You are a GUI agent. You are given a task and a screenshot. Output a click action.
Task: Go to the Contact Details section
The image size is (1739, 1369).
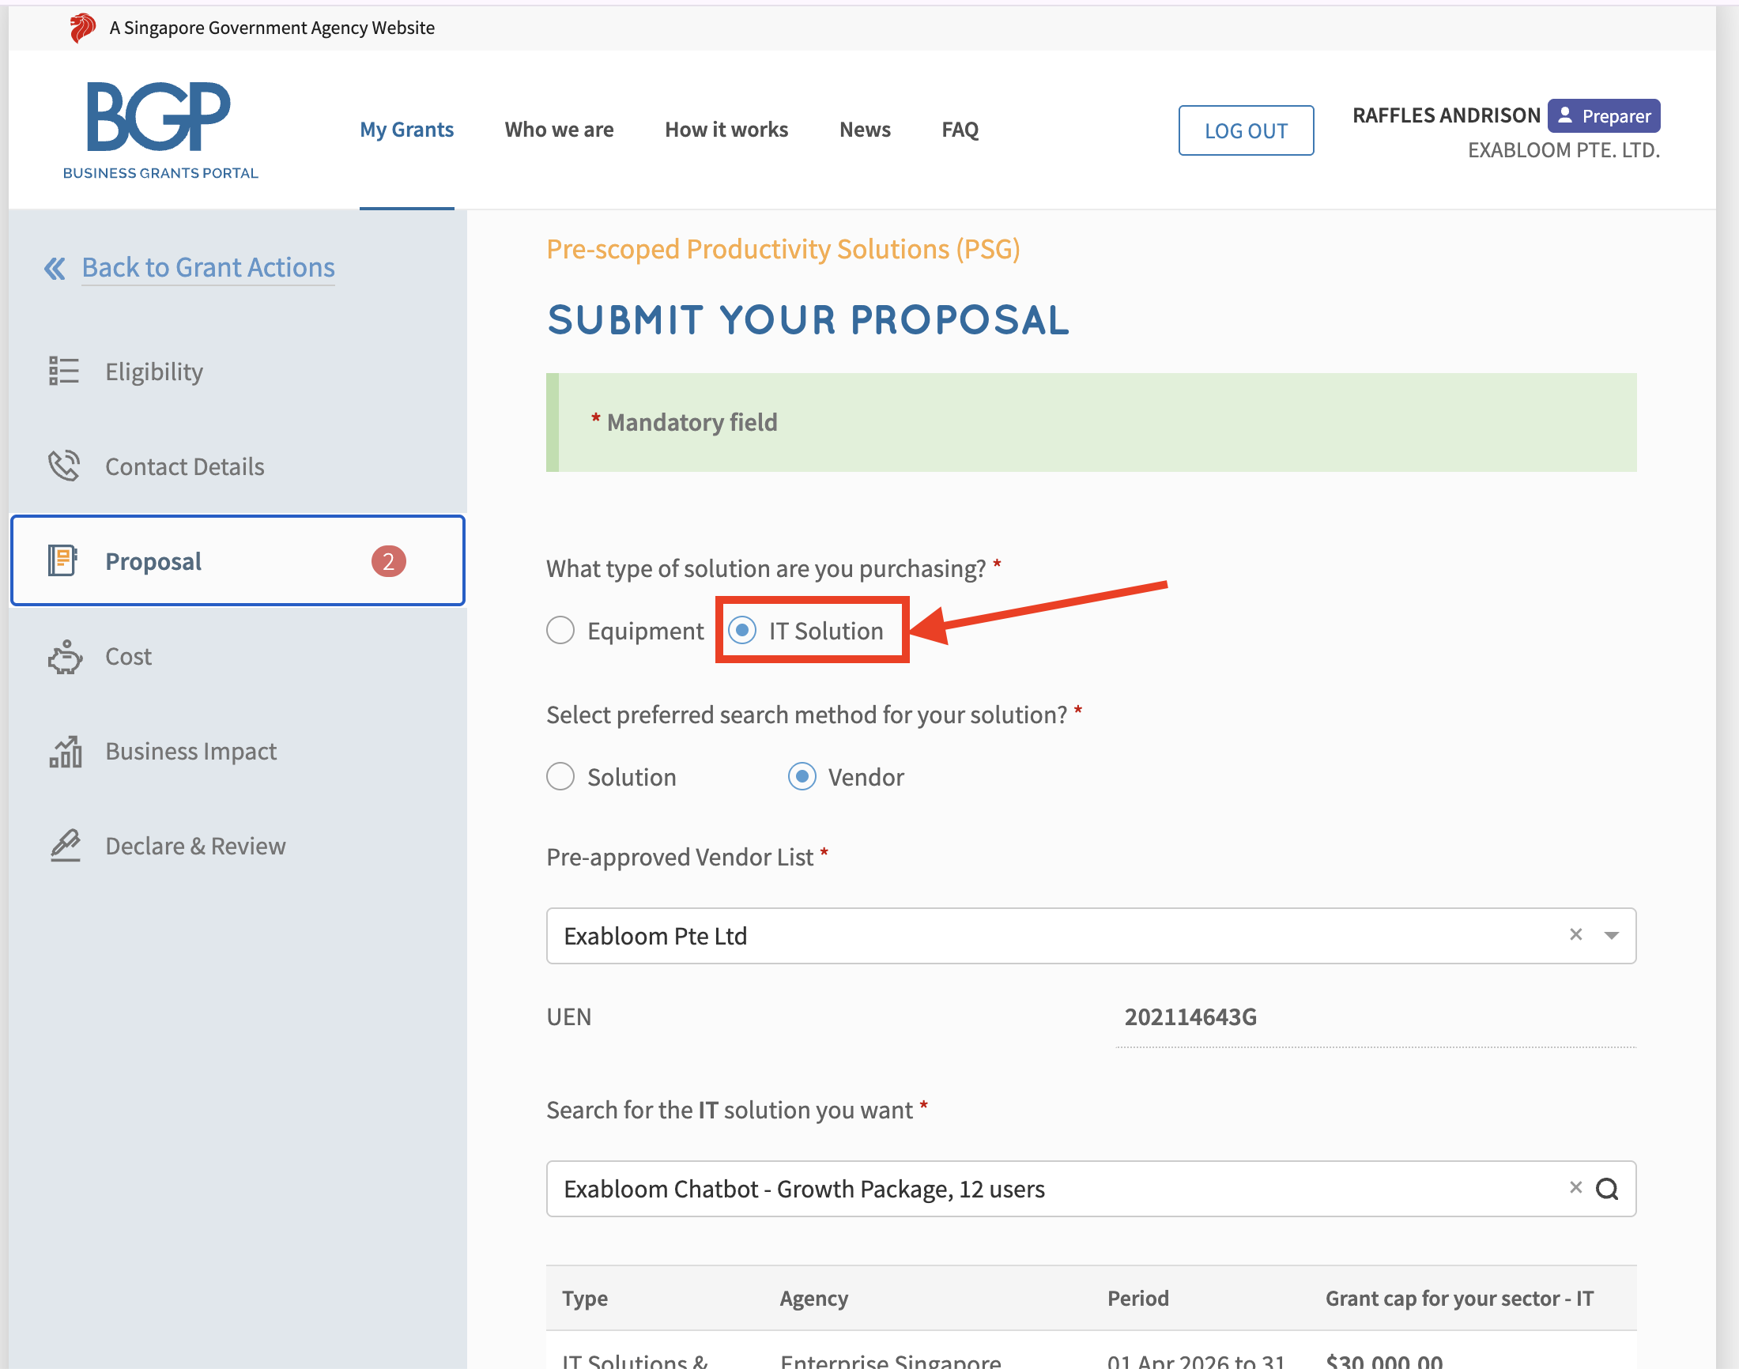pos(185,466)
